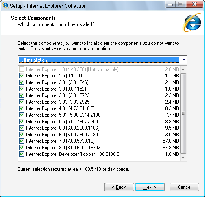Click the setup icon in title bar
This screenshot has height=197, width=205.
[5, 6]
